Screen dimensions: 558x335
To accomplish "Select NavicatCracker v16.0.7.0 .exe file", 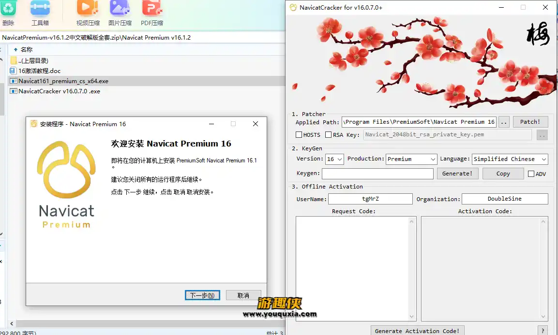I will coord(147,91).
